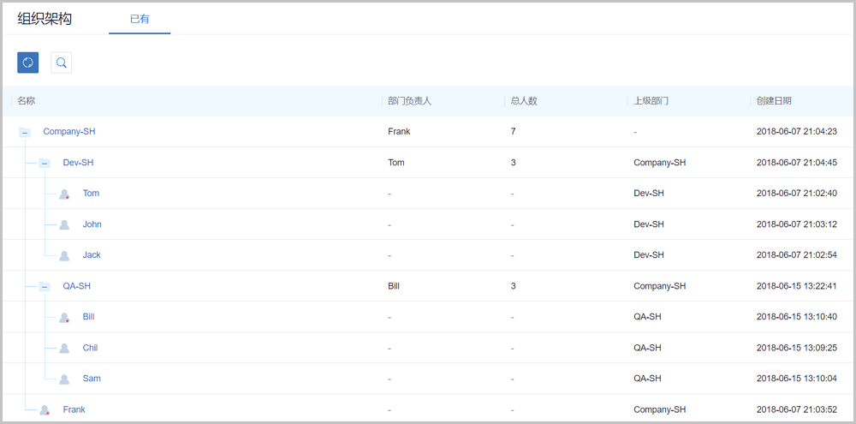Open search with the magnifier icon
The height and width of the screenshot is (424, 856).
click(61, 63)
